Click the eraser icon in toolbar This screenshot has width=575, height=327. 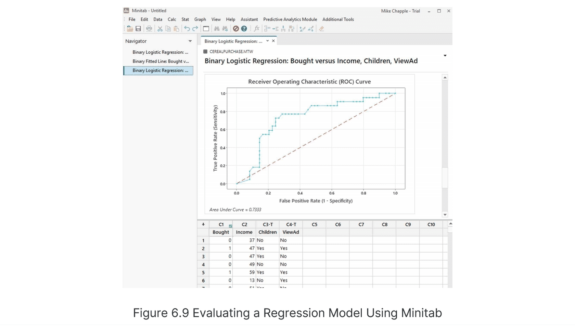point(321,29)
